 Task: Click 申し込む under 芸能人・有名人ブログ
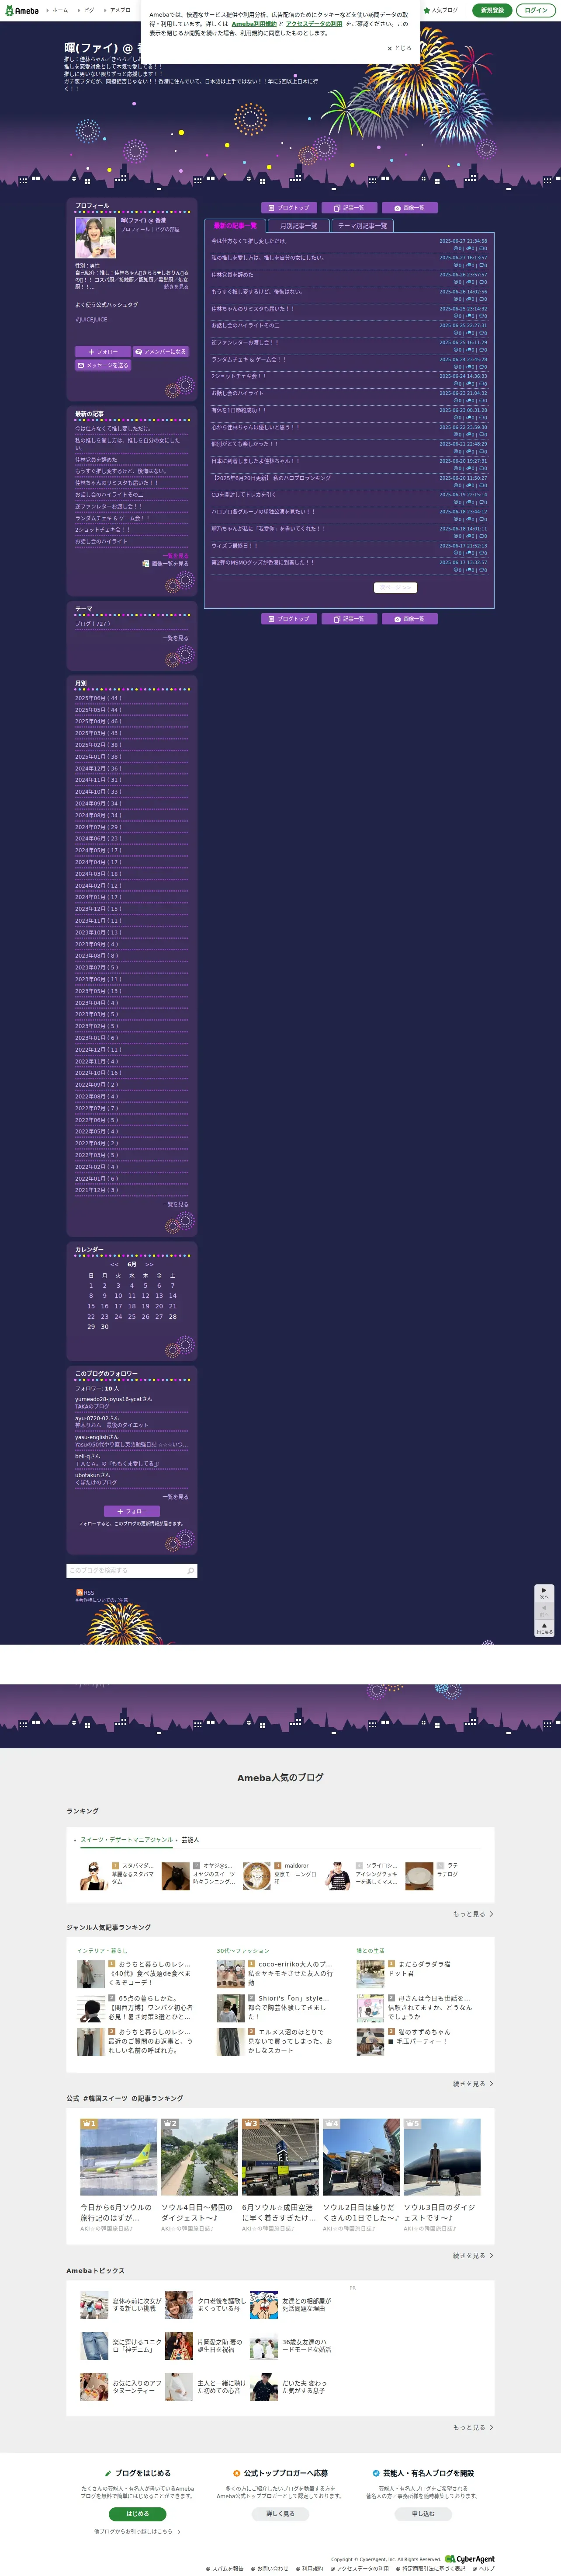(x=423, y=2513)
